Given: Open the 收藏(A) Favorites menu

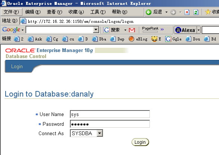Looking at the screenshot, I should 76,12.
